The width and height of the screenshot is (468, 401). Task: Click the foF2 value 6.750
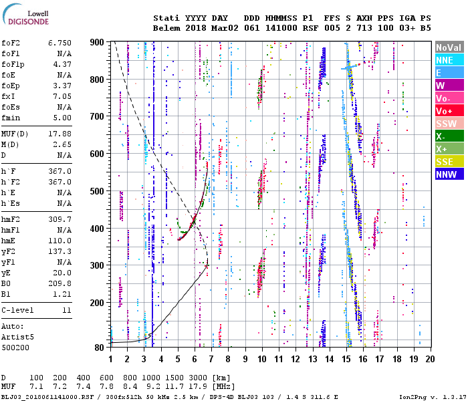(60, 43)
